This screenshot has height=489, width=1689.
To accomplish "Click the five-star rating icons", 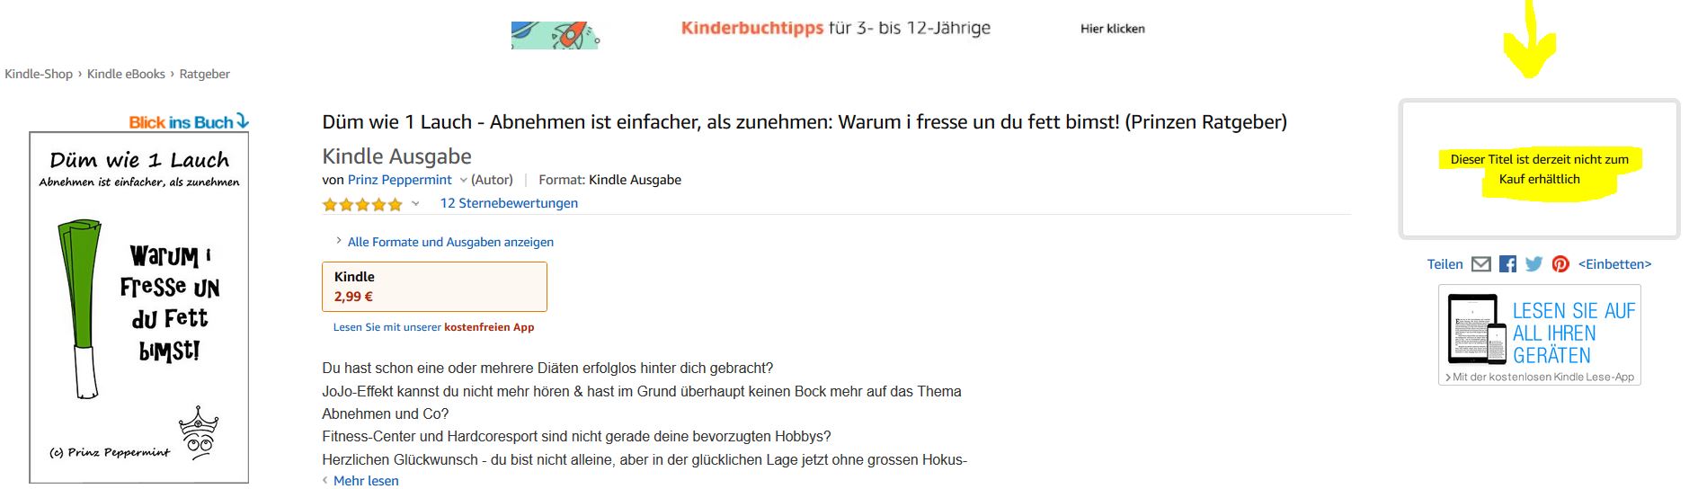I will point(362,204).
